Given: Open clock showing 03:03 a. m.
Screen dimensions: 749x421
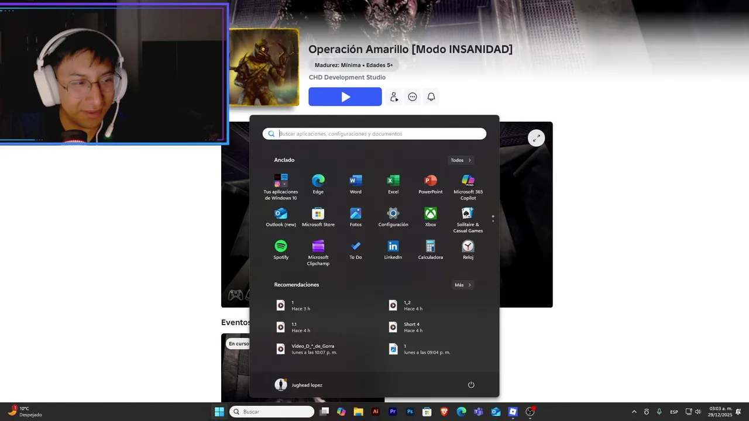Looking at the screenshot, I should (720, 412).
